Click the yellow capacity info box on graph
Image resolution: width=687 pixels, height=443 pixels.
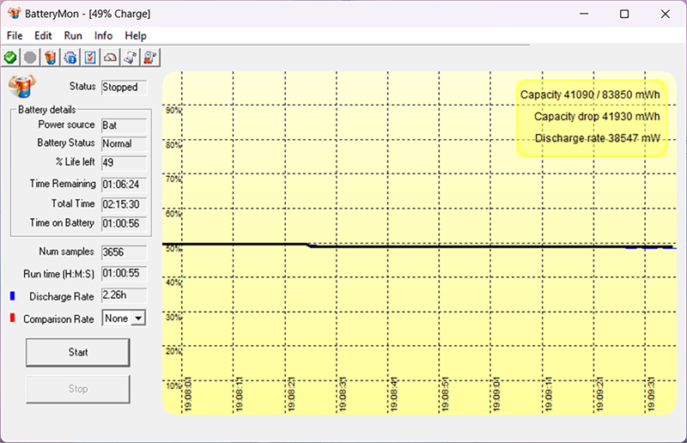pos(592,118)
